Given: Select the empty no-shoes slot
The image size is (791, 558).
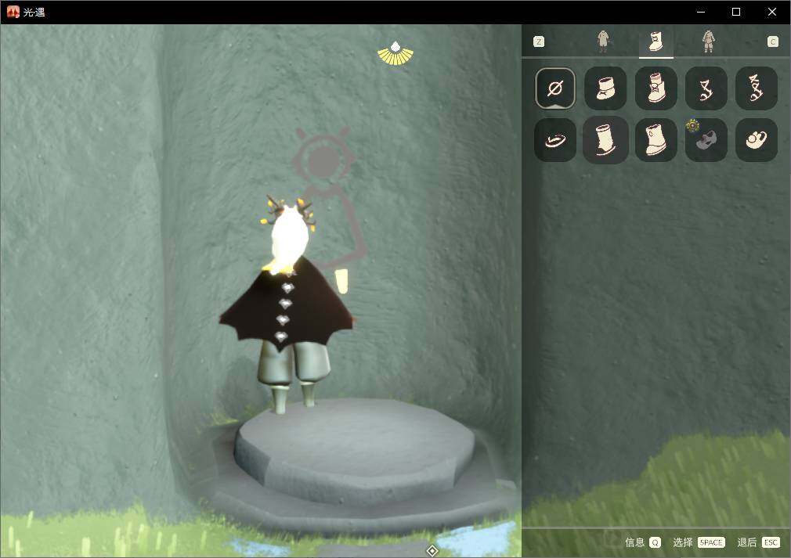Looking at the screenshot, I should pos(555,88).
